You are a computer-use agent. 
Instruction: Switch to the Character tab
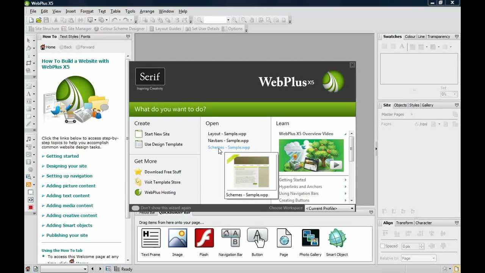pos(424,223)
